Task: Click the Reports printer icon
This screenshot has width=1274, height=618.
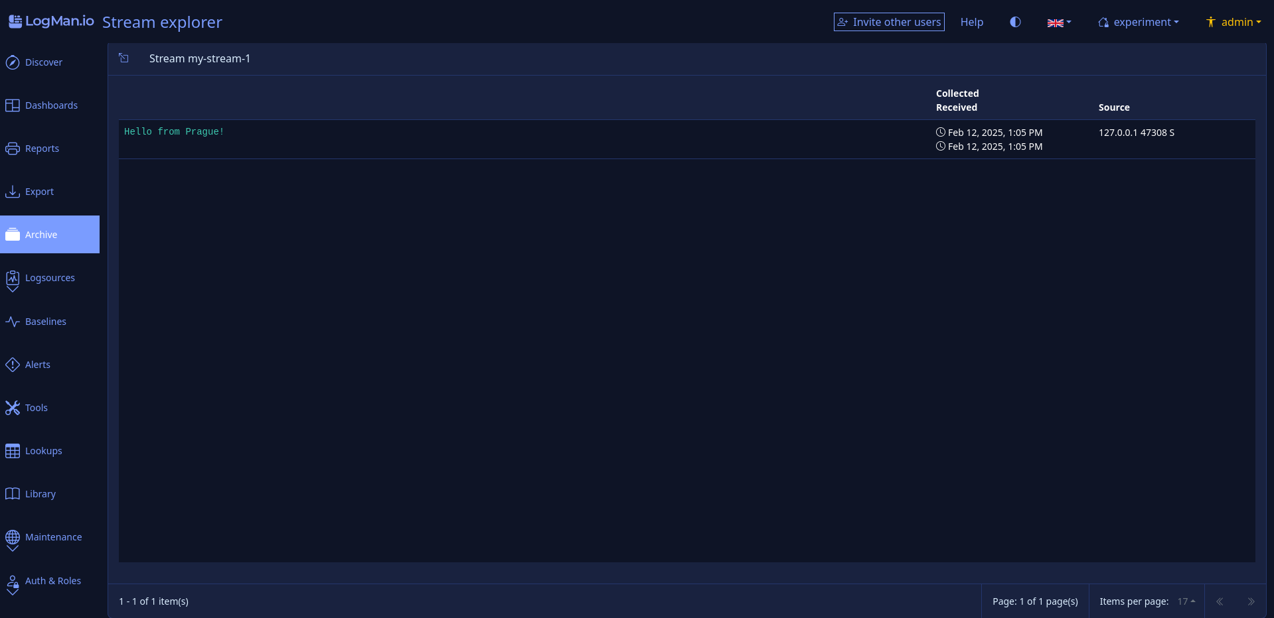Action: [x=13, y=149]
